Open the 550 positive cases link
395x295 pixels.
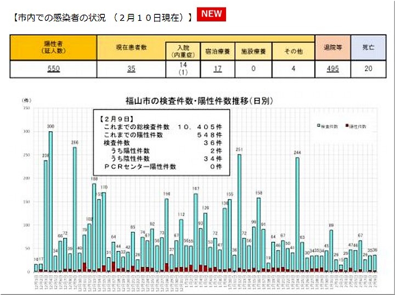click(54, 69)
